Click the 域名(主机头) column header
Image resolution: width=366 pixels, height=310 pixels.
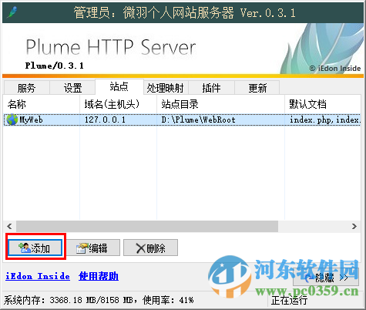click(x=118, y=104)
